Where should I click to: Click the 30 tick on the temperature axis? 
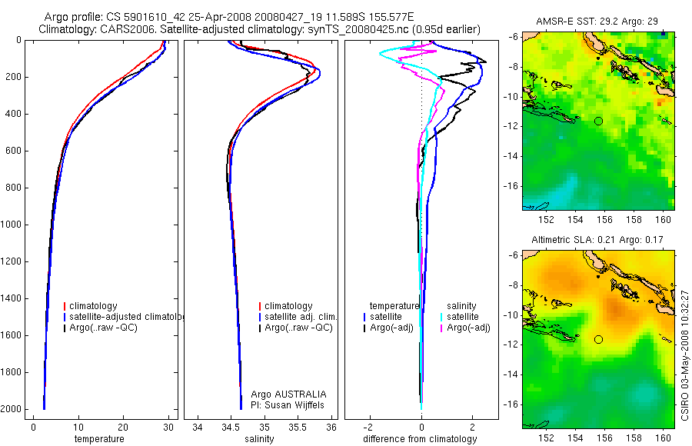[168, 428]
